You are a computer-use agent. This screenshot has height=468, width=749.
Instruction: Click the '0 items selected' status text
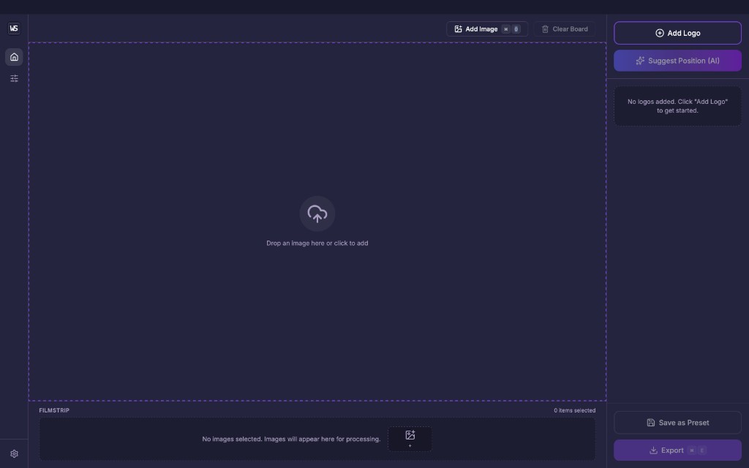[x=575, y=410]
